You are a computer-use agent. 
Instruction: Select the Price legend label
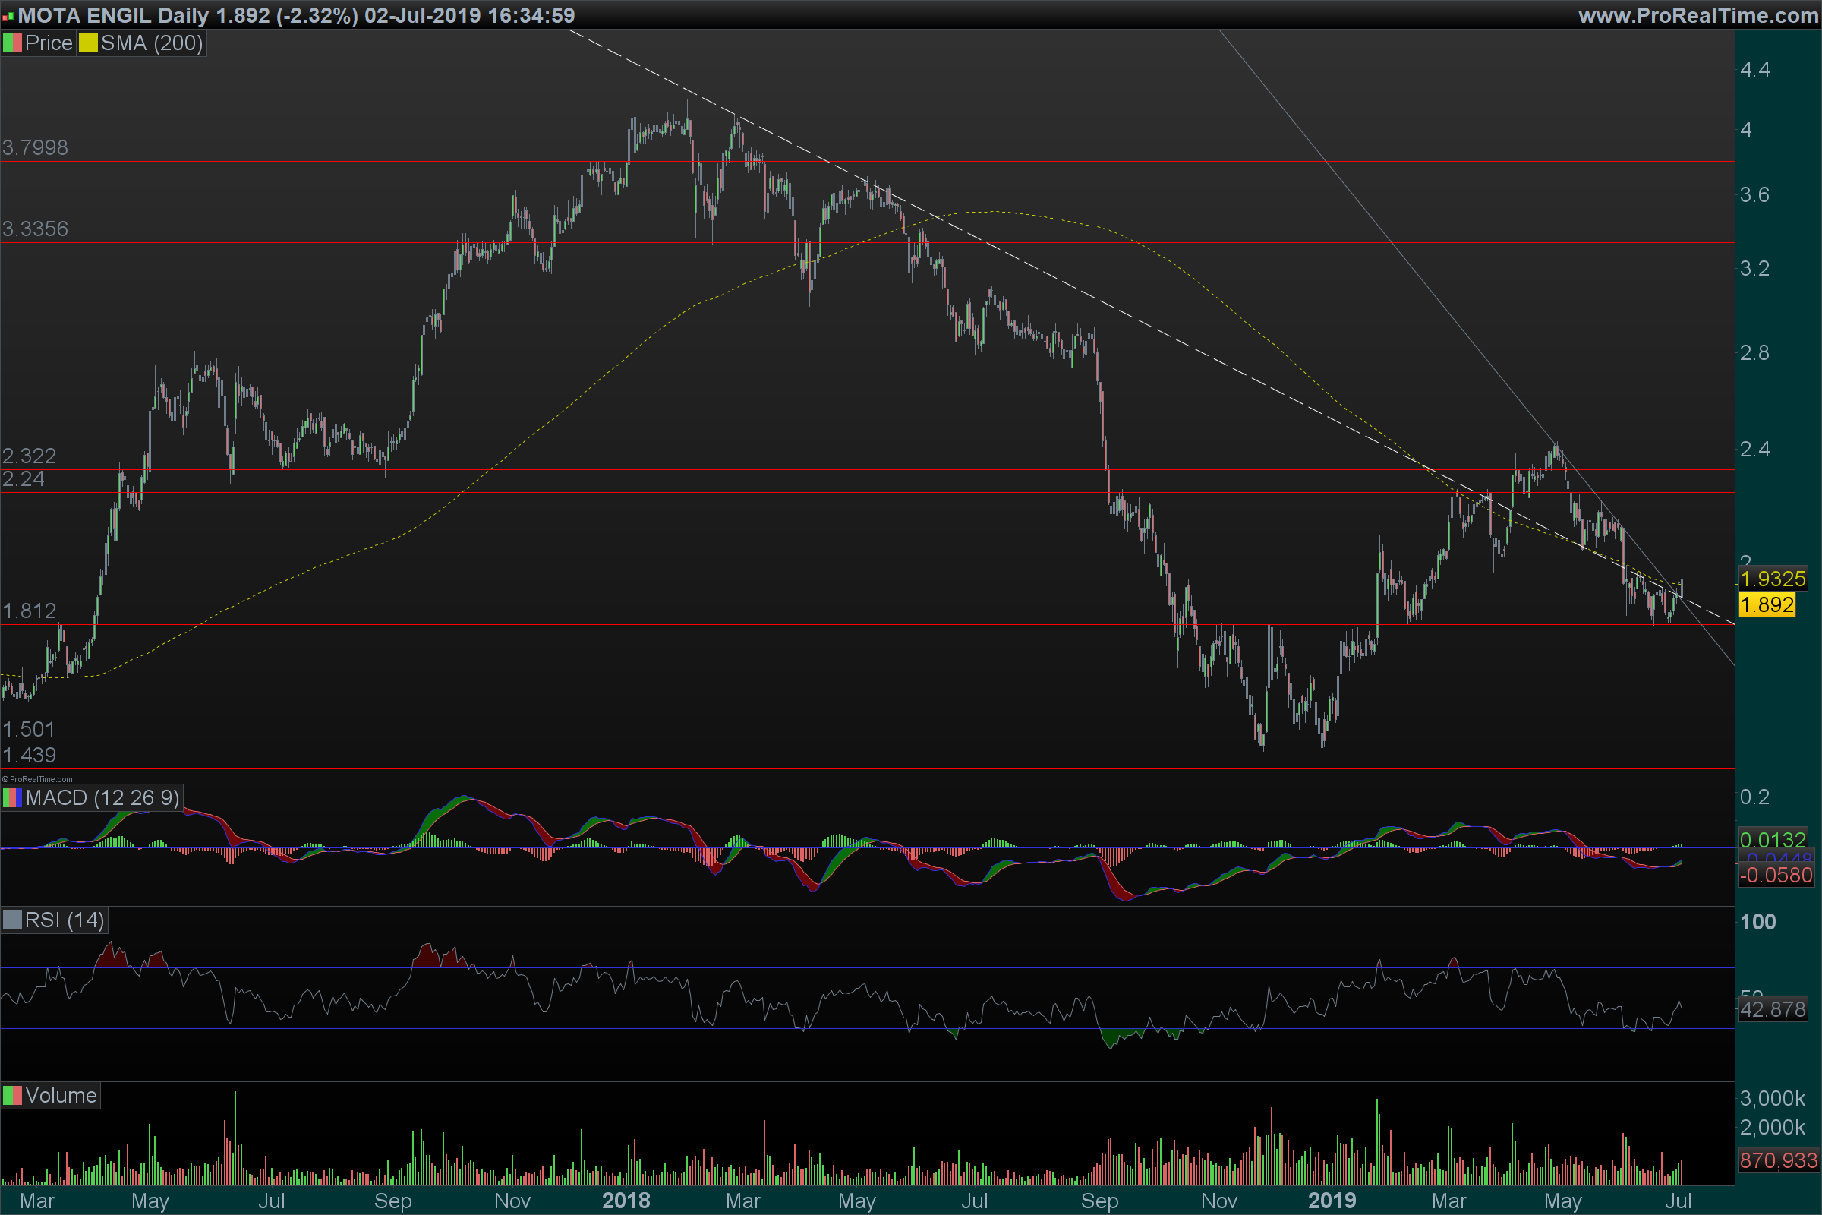tap(48, 43)
